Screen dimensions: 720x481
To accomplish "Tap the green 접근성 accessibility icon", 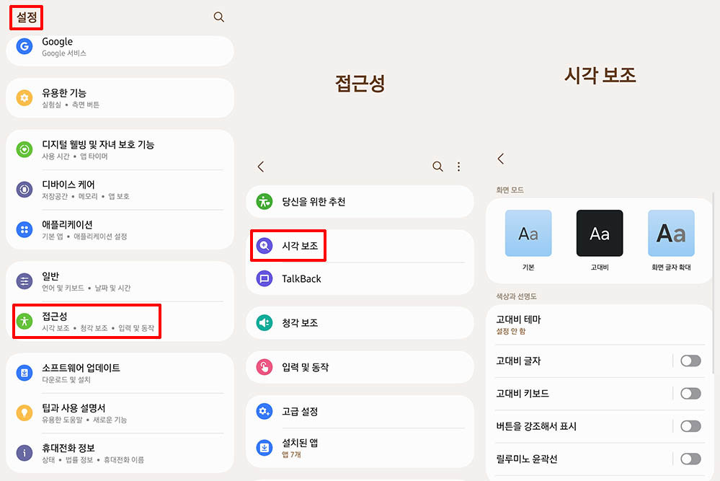I will [x=25, y=322].
